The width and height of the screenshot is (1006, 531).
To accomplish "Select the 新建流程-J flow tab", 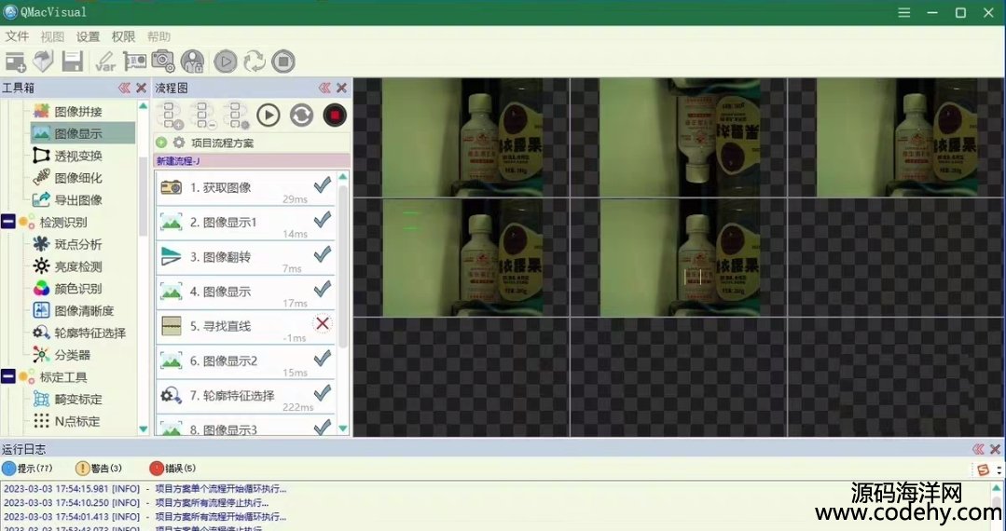I will [252, 161].
